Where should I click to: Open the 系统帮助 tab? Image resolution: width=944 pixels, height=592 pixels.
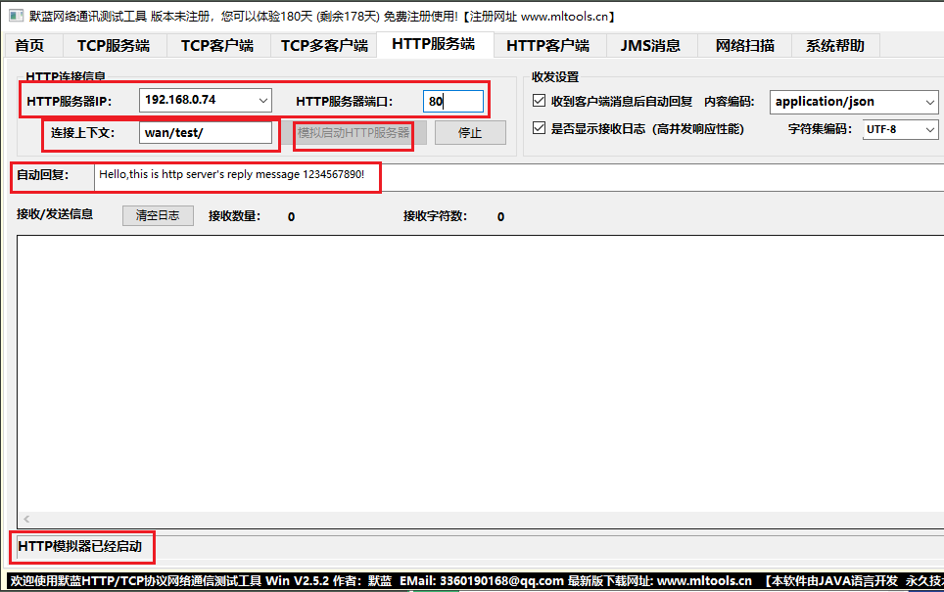click(835, 46)
